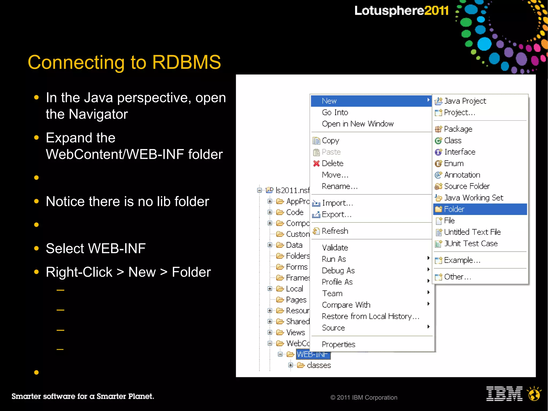Expand the Local folder node
This screenshot has width=548, height=411.
click(270, 289)
